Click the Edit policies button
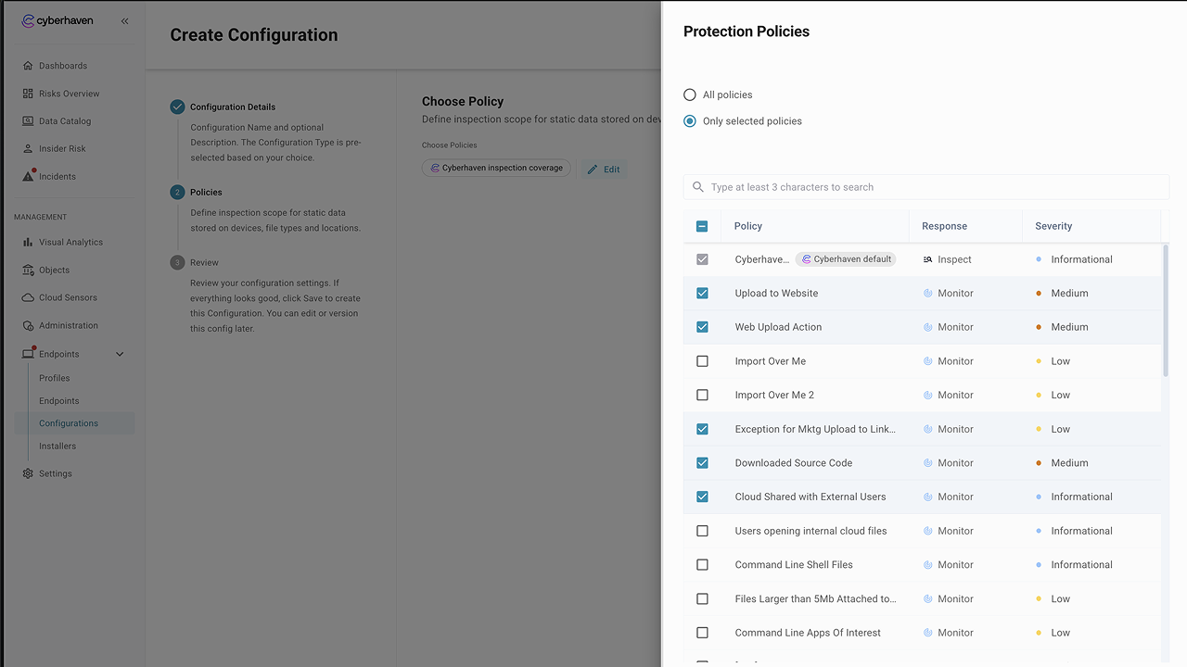Screen dimensions: 1187x667 604,170
